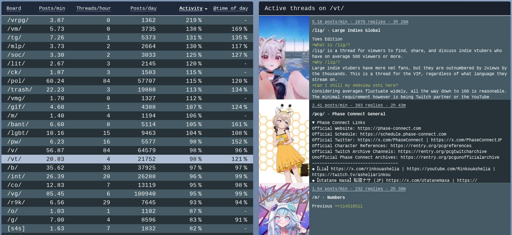Image resolution: width=512 pixels, height=235 pixels.
Task: Select the [s4s] board row
Action: [x=127, y=228]
